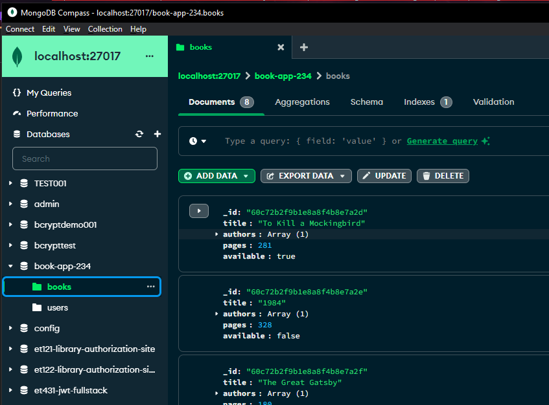Expand the To Kill a Mockingbird document
The image size is (549, 405).
click(199, 211)
